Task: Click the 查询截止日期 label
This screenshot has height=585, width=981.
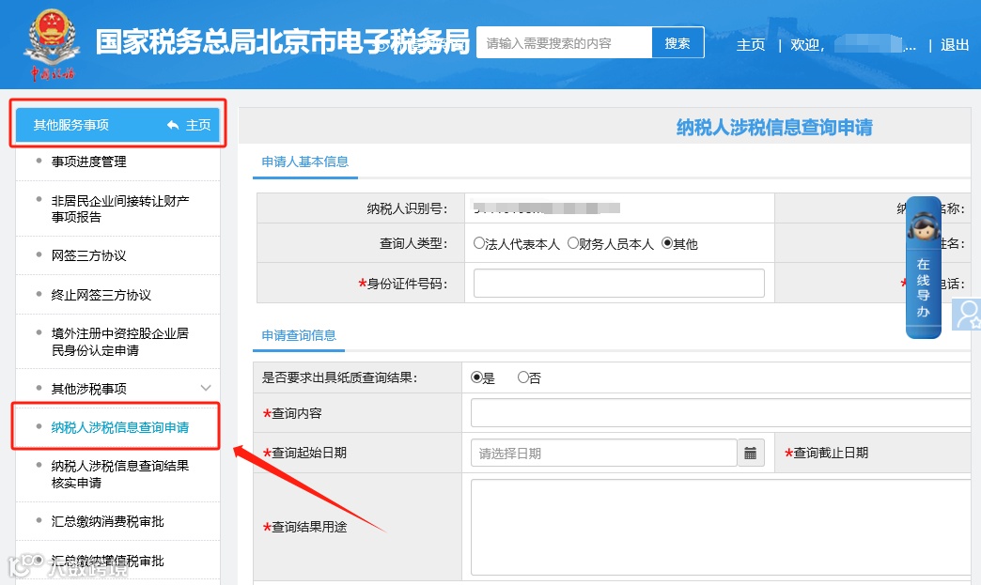Action: [x=831, y=453]
